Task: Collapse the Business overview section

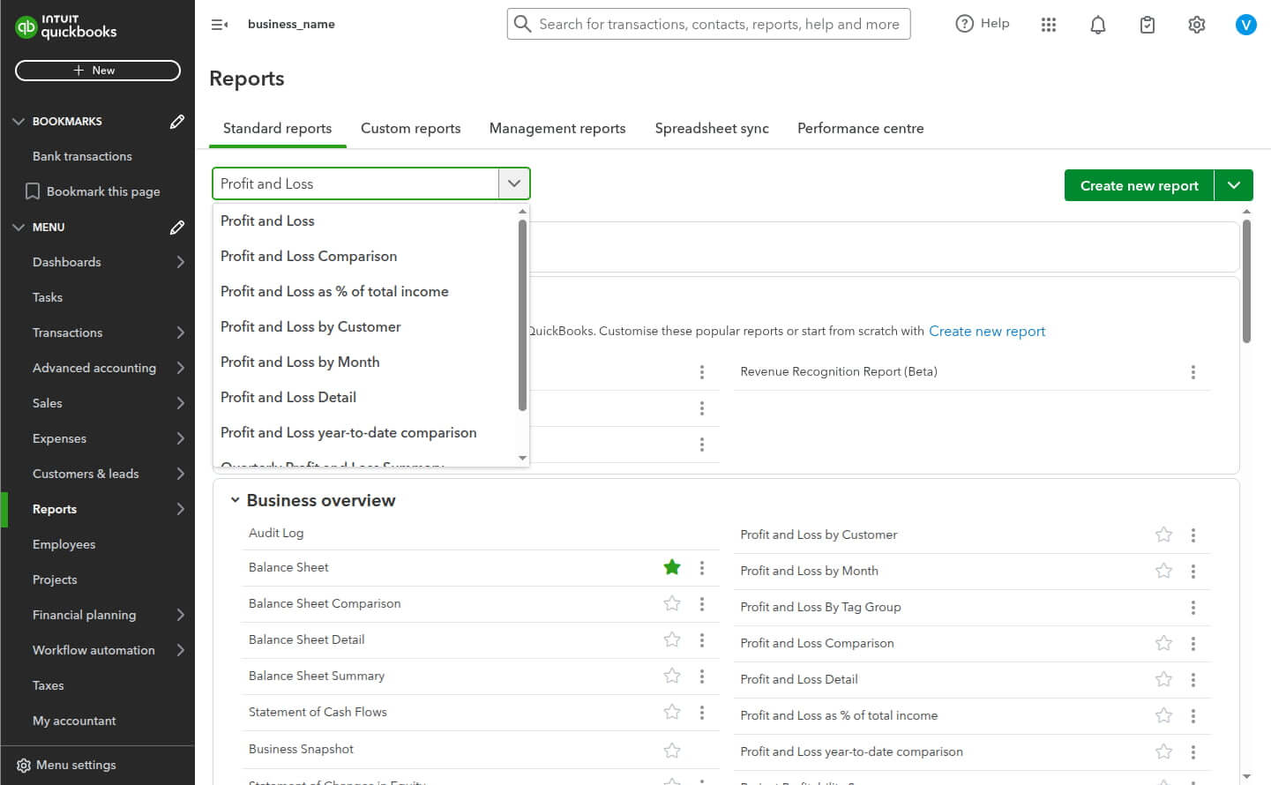Action: 236,500
